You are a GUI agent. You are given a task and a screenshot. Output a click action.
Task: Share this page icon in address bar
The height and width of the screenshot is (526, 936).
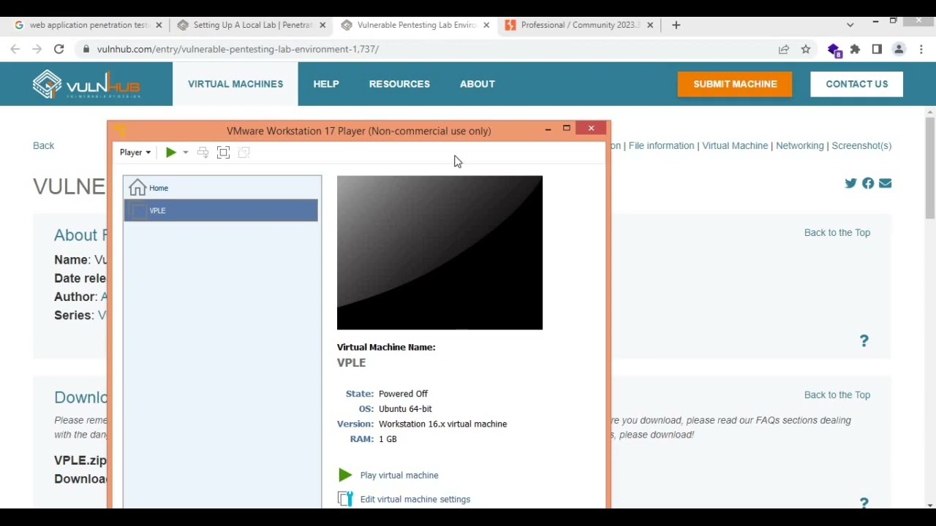[x=783, y=49]
